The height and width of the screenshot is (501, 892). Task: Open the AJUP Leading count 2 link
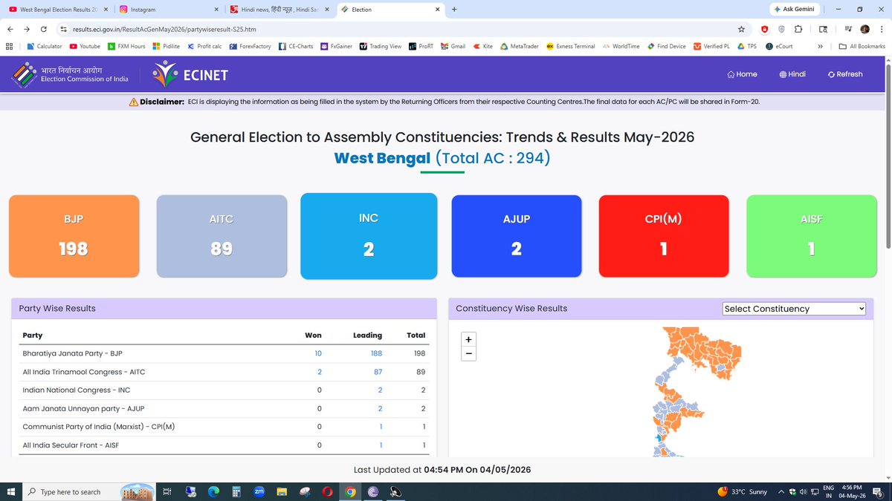pyautogui.click(x=380, y=408)
